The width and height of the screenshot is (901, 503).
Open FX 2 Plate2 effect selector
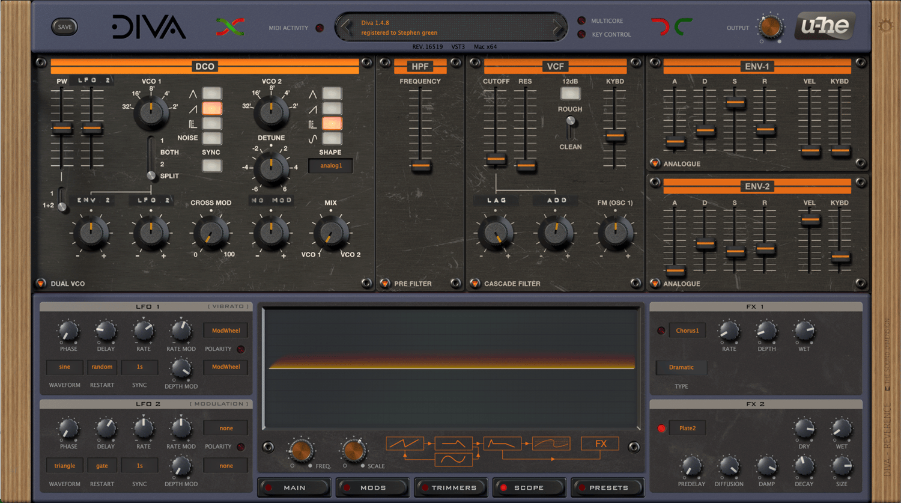[x=687, y=428]
